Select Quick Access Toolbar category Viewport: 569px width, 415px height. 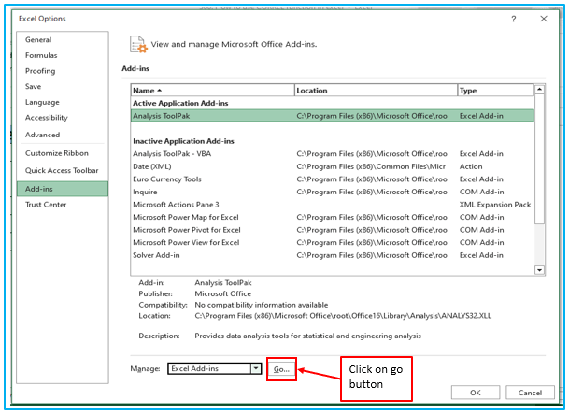(x=62, y=171)
